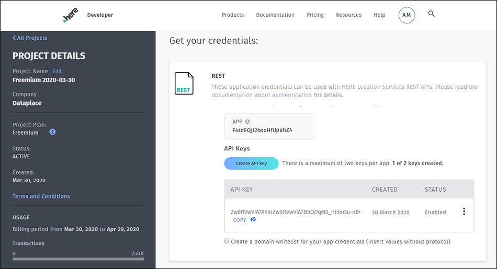Open the Products menu
Screen dimensions: 497x269
coord(233,15)
